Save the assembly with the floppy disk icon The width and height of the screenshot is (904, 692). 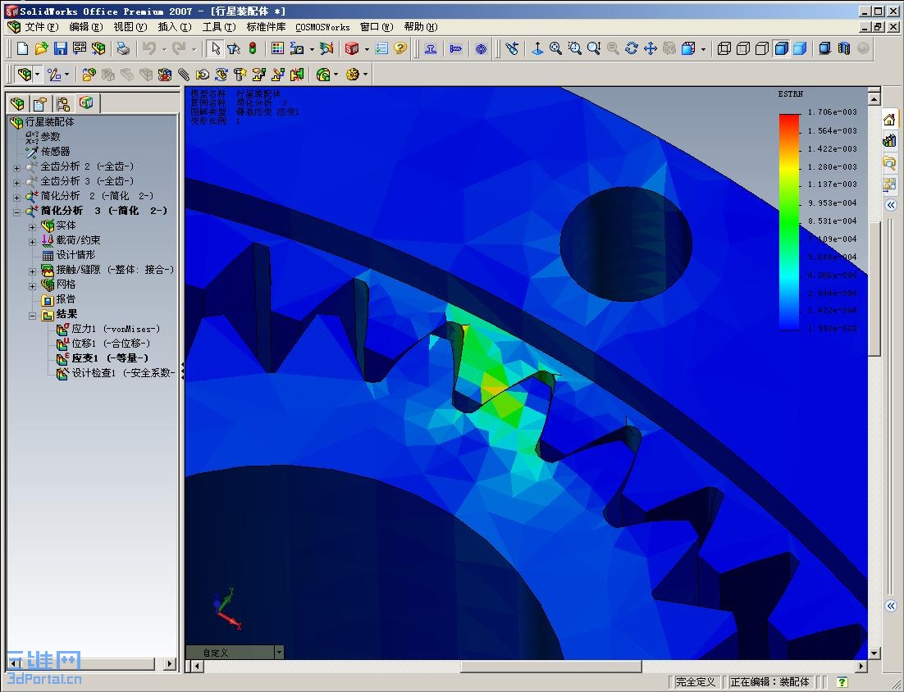tap(60, 48)
